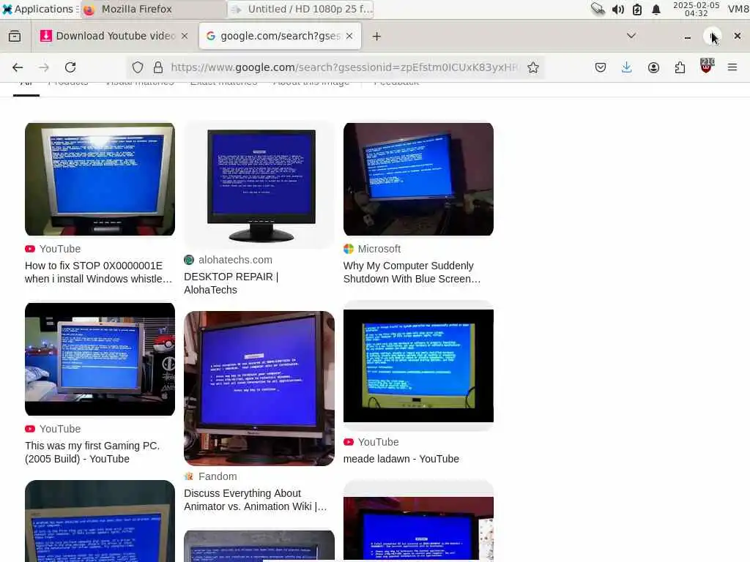Select the google.com/search tab
The width and height of the screenshot is (750, 562).
(280, 36)
